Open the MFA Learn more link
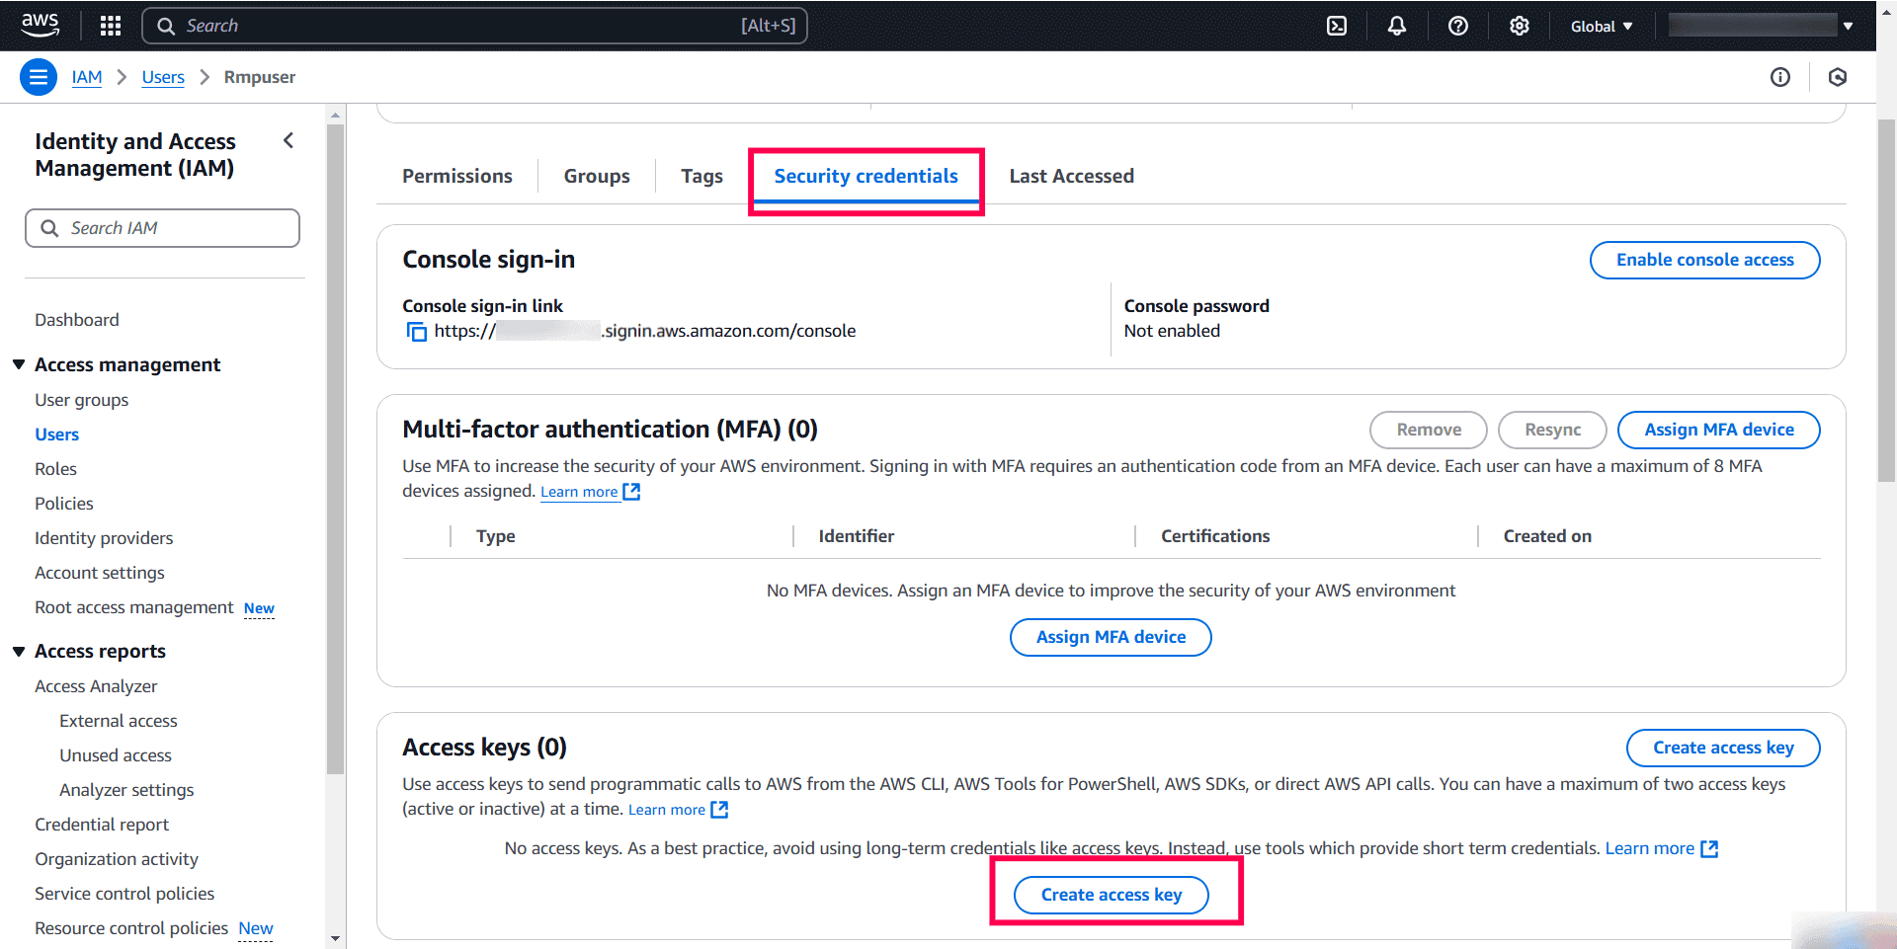Image resolution: width=1897 pixels, height=949 pixels. [x=581, y=491]
